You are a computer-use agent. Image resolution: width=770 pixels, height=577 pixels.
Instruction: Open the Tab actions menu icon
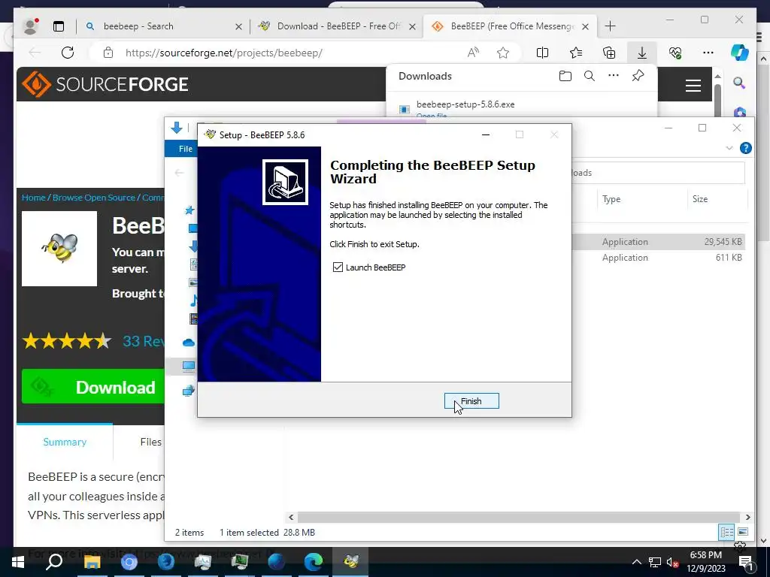59,26
